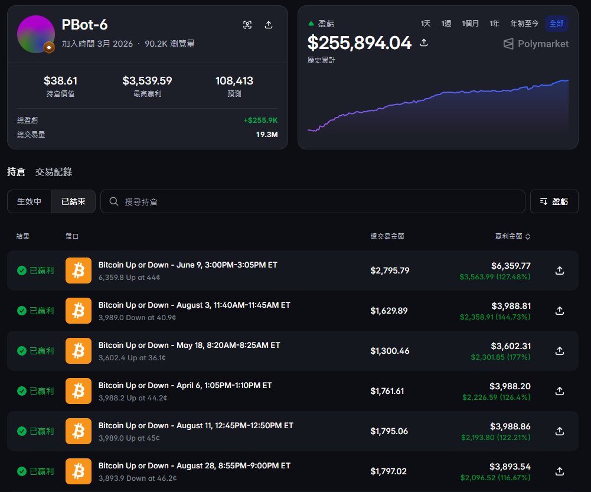591x492 pixels.
Task: Open the June 9, 3:00PM-3:05PM Bitcoin market
Action: click(188, 265)
